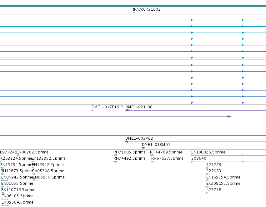Click the purple feature ending in a thick arrowhead
Image resolution: width=266 pixels, height=207 pixels.
pos(115,116)
